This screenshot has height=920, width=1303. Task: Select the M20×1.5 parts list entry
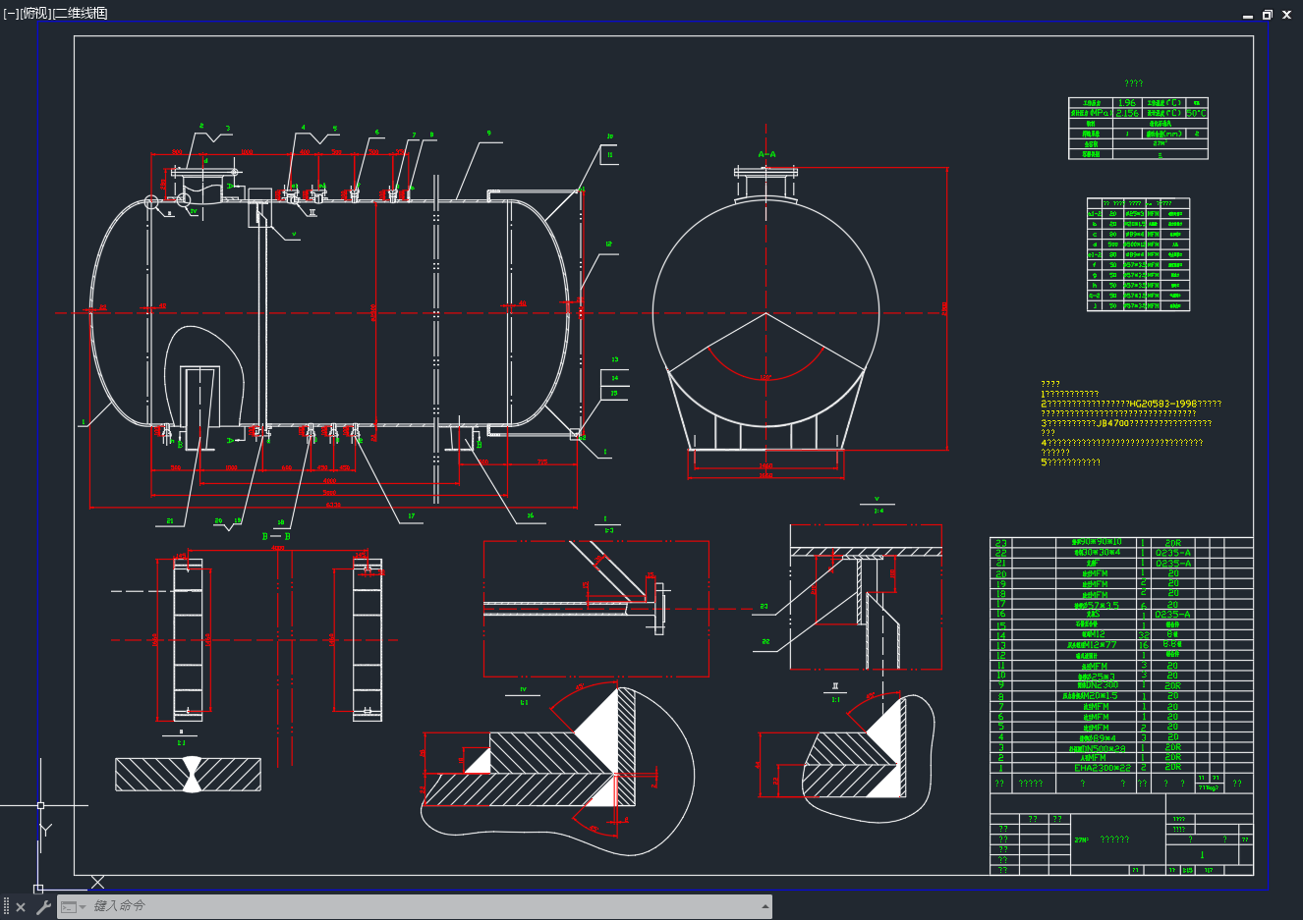[x=1091, y=696]
